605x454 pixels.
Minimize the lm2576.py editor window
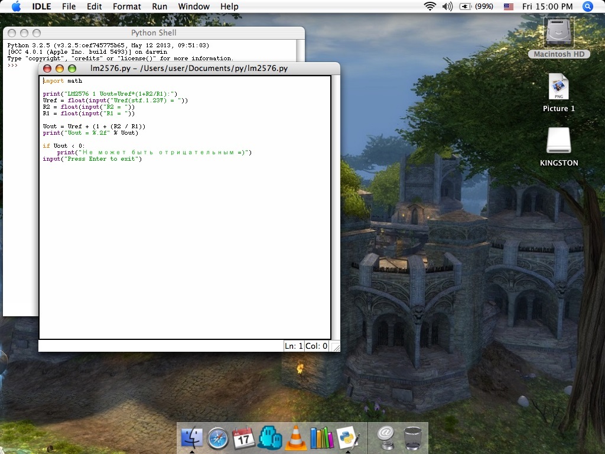(60, 69)
